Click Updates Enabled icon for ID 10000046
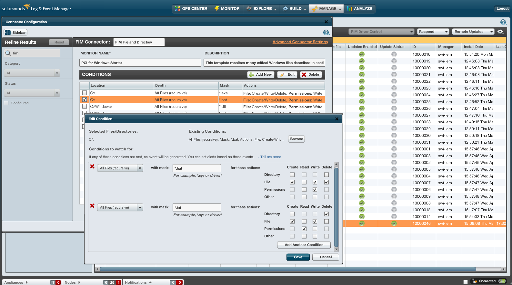 (x=362, y=223)
